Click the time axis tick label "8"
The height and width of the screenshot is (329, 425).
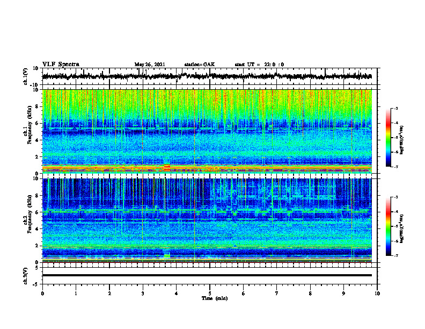click(310, 294)
